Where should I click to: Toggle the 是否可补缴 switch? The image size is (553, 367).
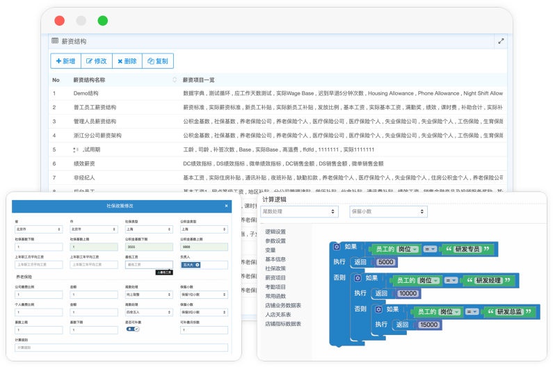[132, 329]
